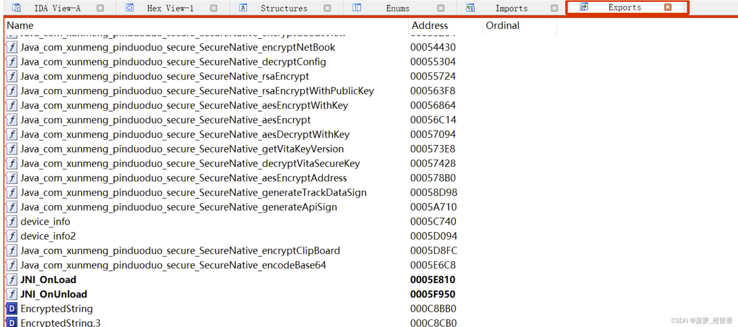Click data icon beside EncryptedString export
Screen dimensions: 738x327
[12, 309]
